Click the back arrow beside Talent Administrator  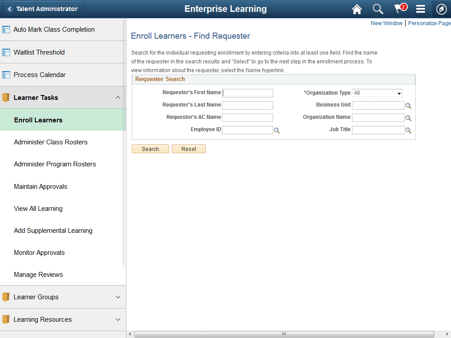(10, 8)
